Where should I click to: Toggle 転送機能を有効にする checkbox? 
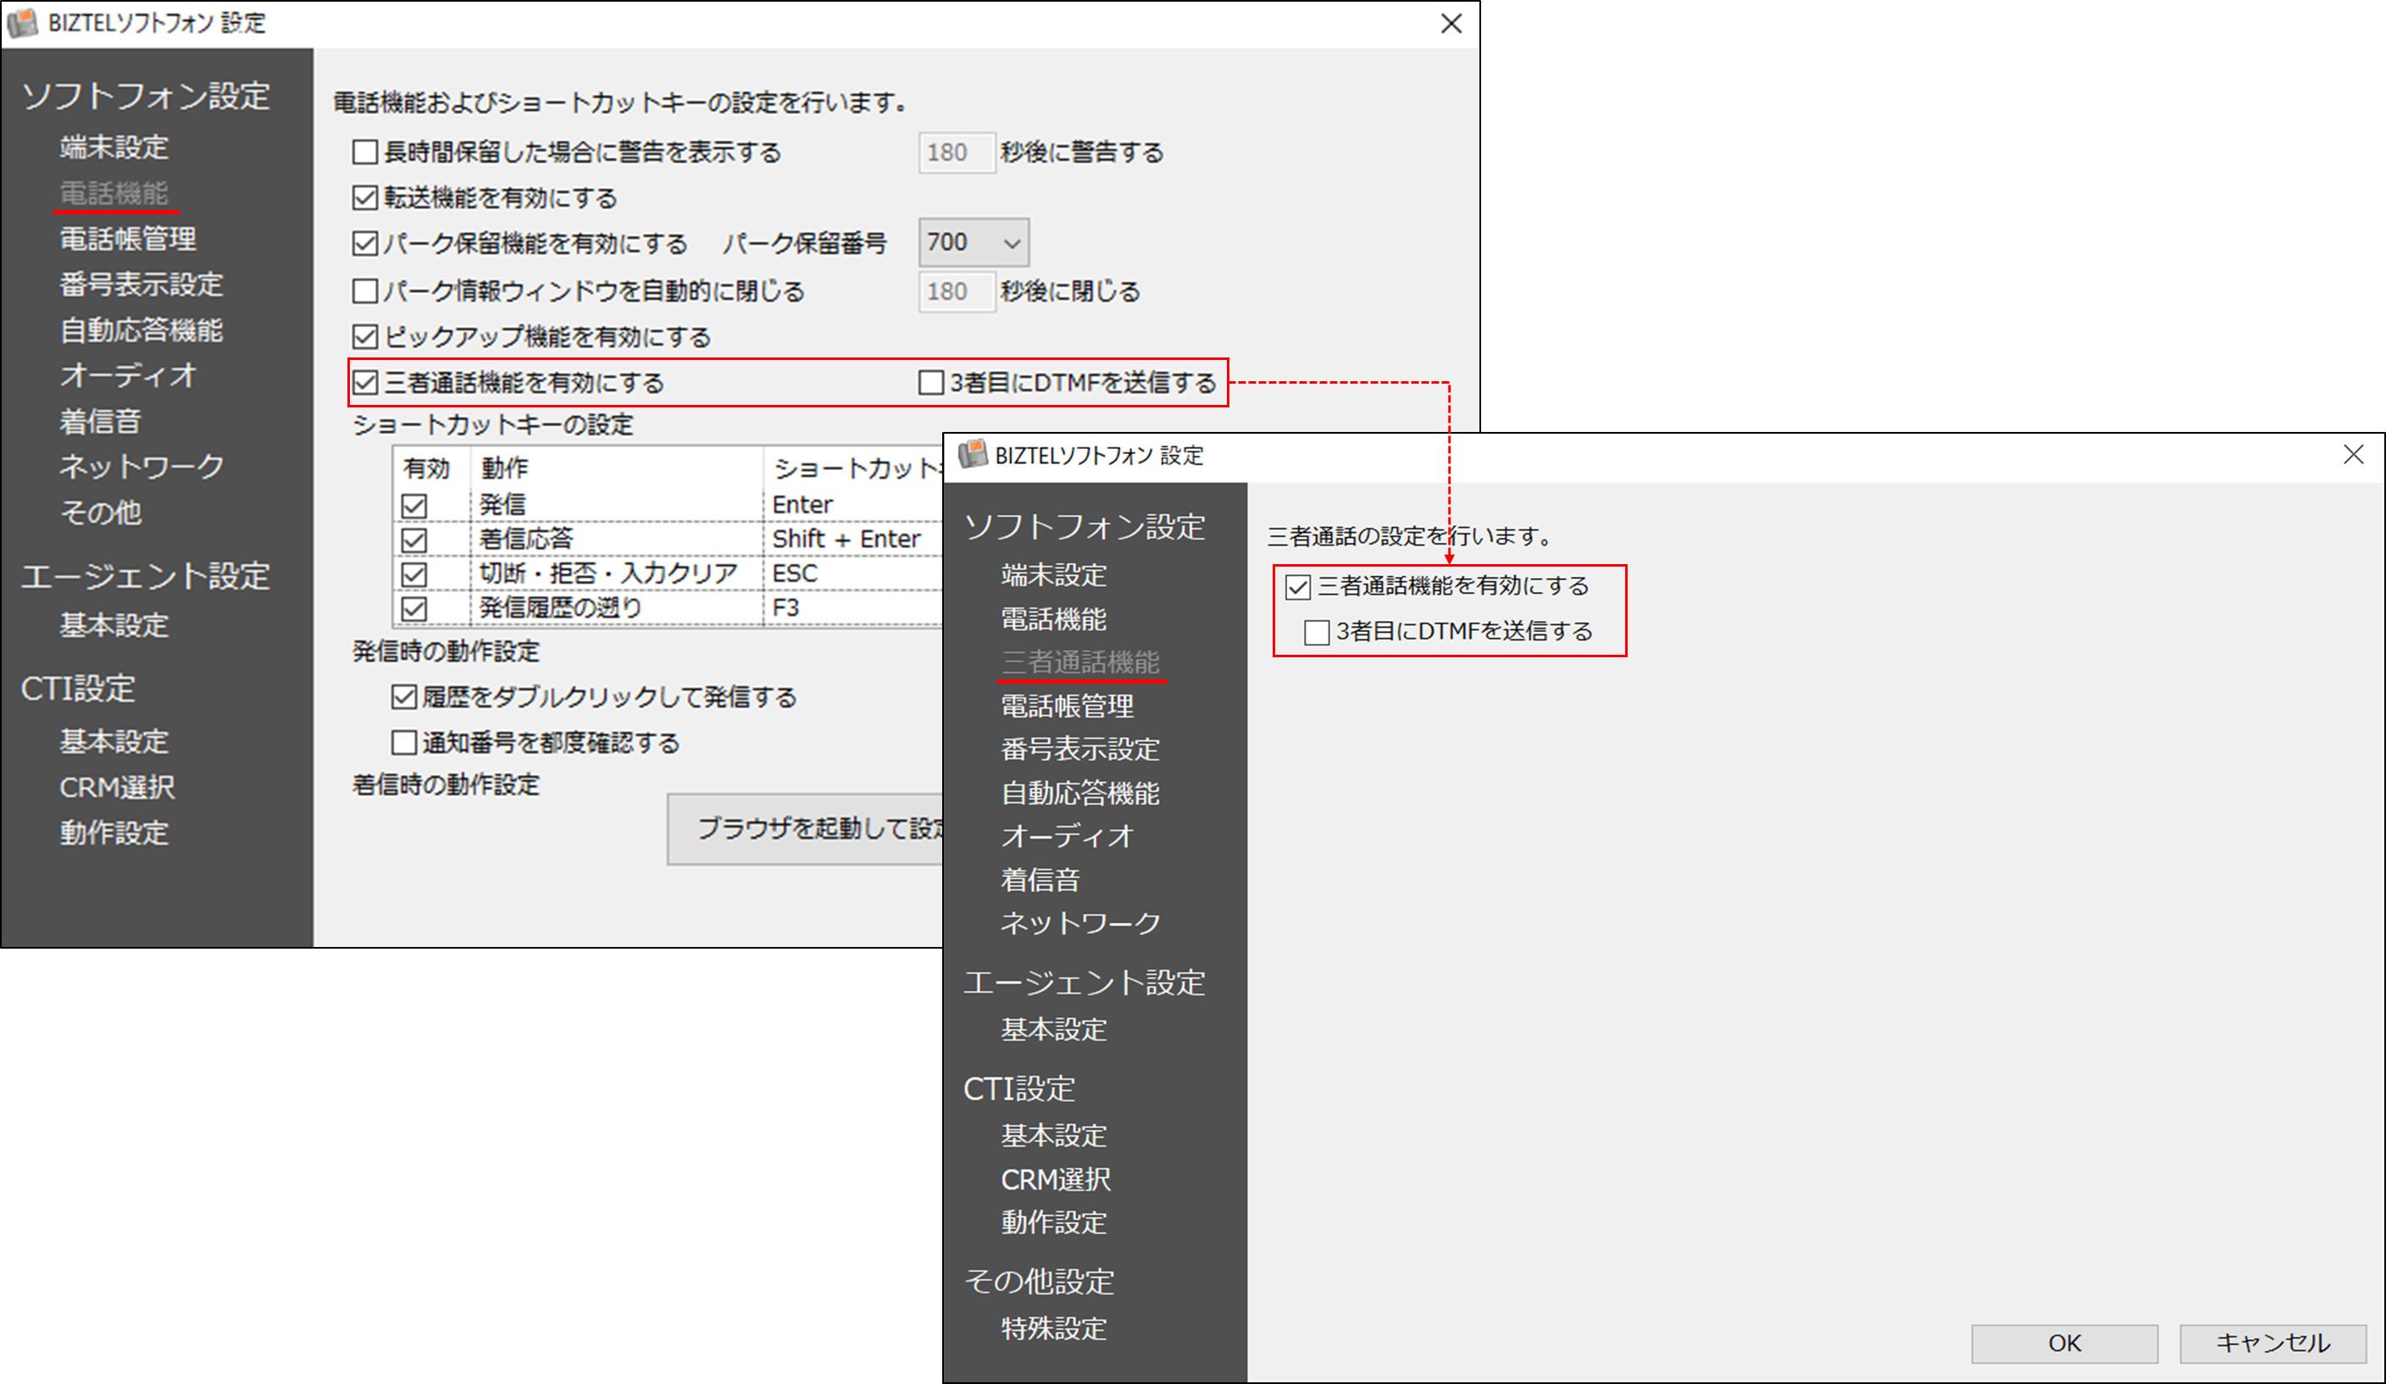(365, 198)
